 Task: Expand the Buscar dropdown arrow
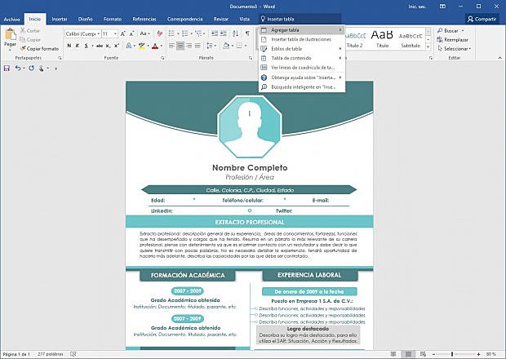(x=463, y=31)
